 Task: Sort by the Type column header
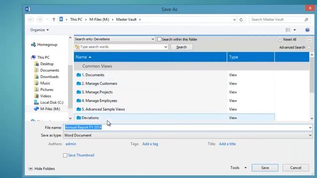point(251,57)
